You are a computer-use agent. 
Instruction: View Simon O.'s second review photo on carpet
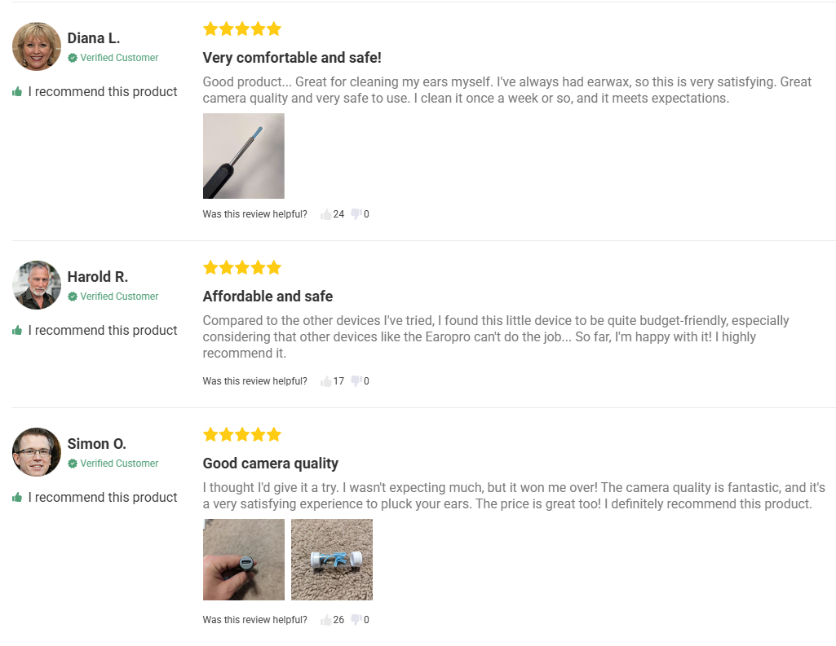pos(332,560)
